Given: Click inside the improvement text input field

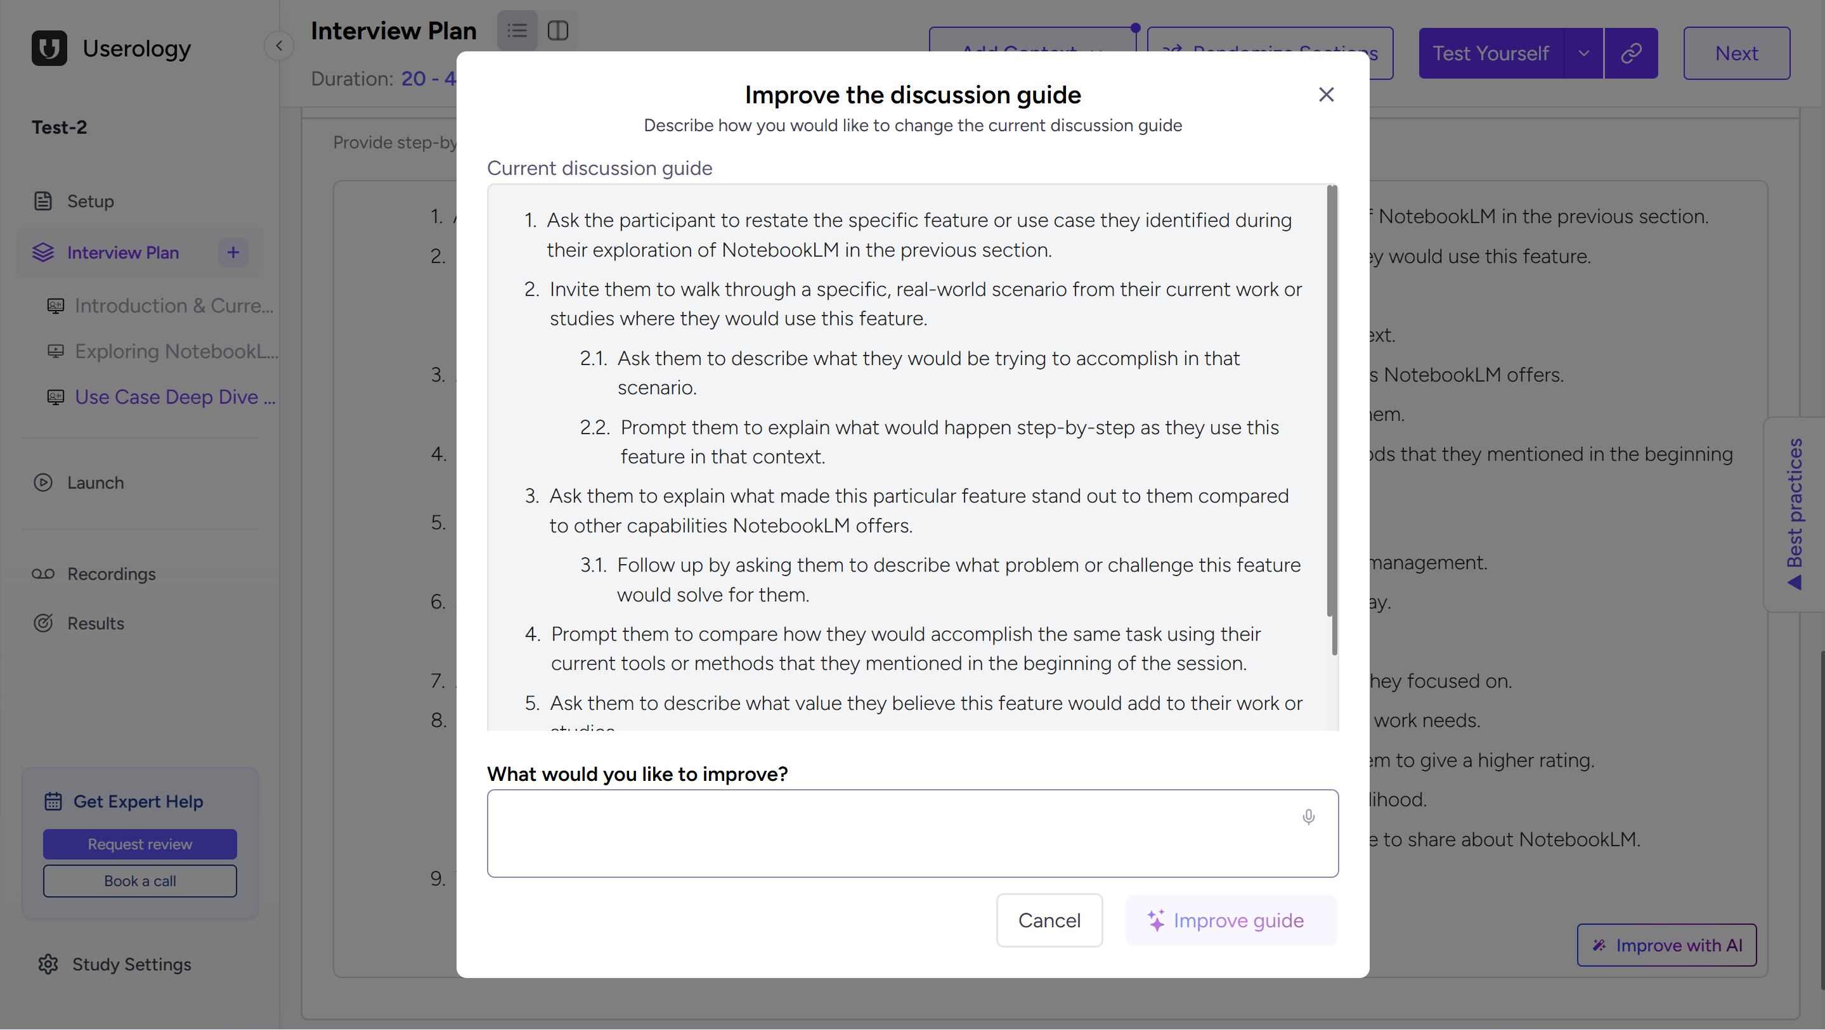Looking at the screenshot, I should (x=912, y=834).
